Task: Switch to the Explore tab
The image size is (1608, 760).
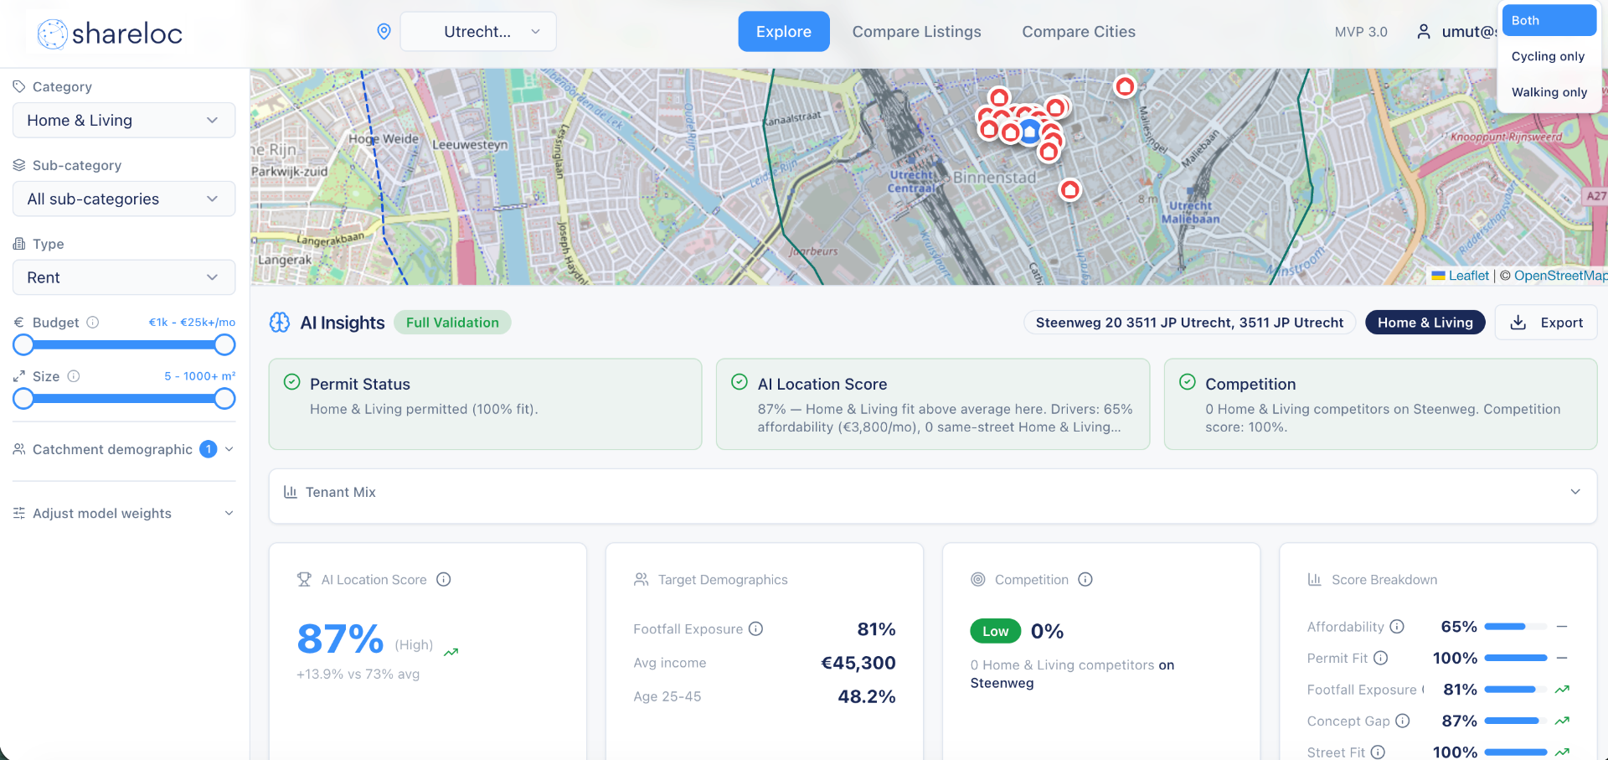Action: pos(784,32)
